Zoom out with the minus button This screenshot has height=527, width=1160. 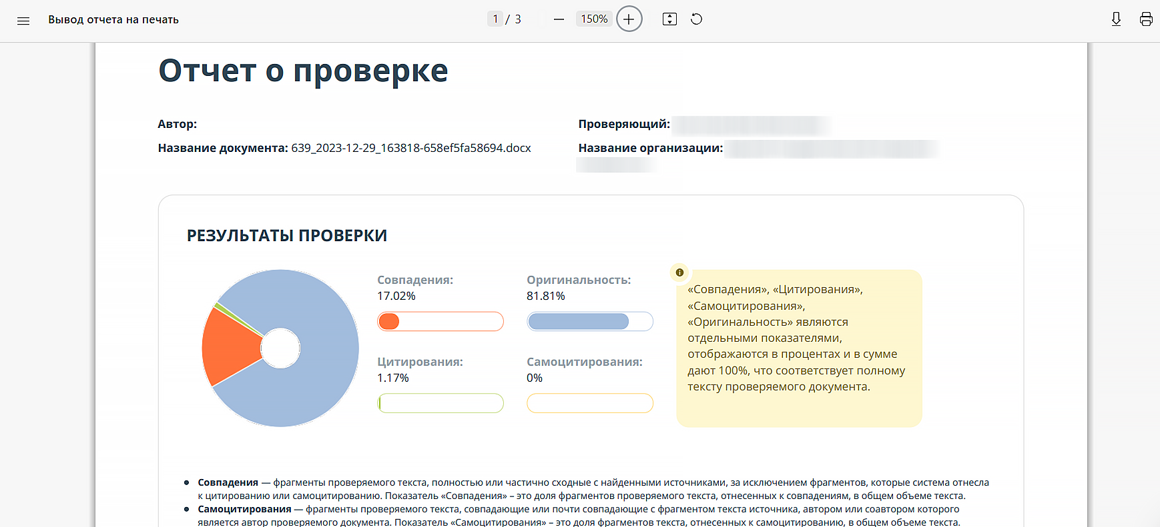(x=559, y=19)
